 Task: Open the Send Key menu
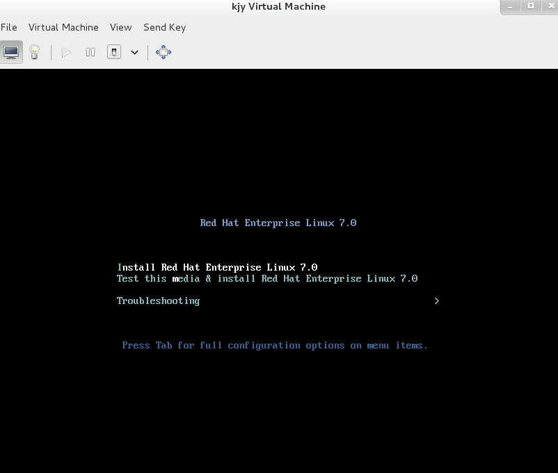click(x=164, y=27)
